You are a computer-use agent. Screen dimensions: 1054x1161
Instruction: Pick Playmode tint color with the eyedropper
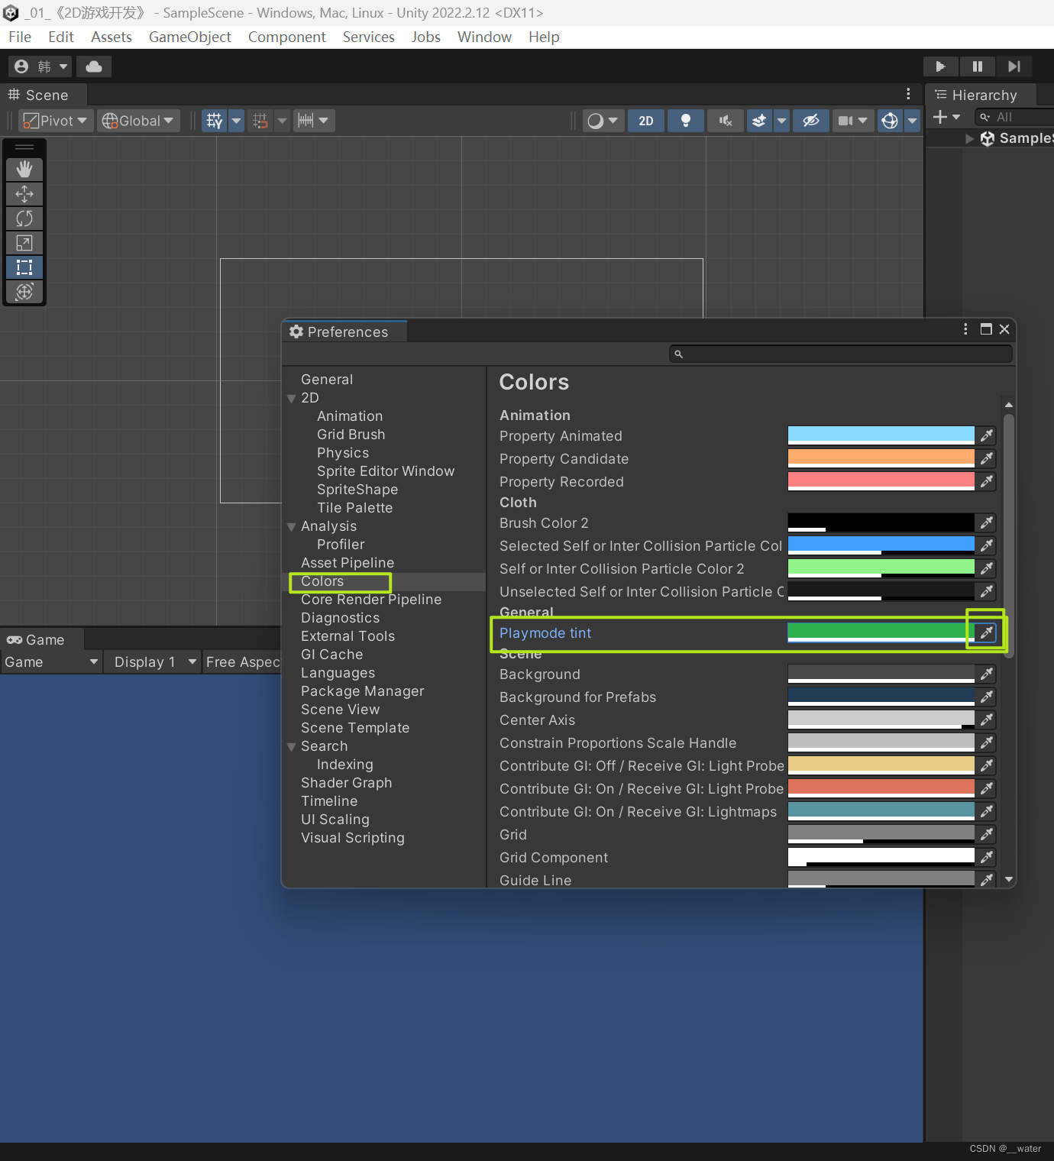(985, 632)
